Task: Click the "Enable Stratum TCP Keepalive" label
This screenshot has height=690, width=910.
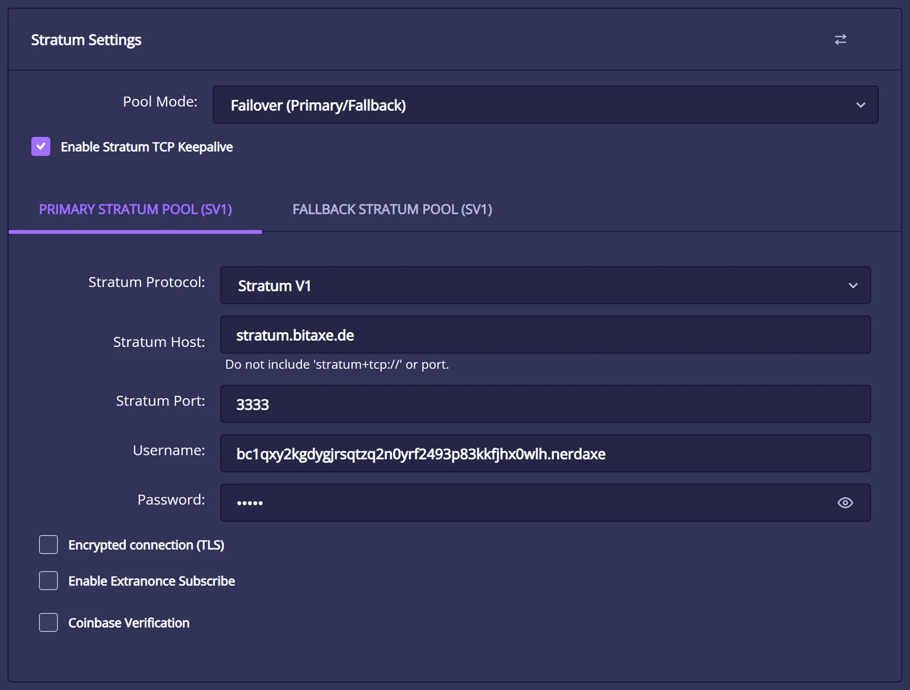Action: click(147, 147)
